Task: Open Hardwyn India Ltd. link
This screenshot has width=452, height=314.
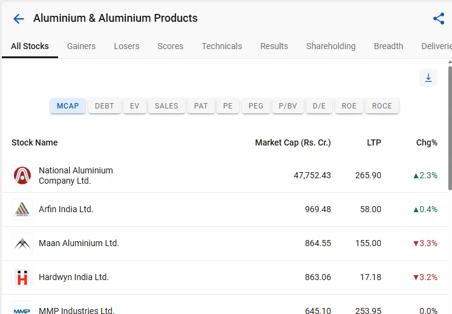Action: click(x=74, y=277)
